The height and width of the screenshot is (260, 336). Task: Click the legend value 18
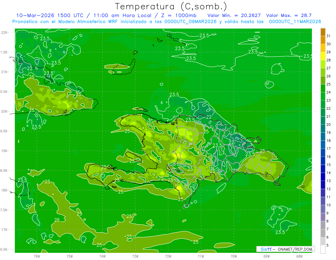point(329,141)
